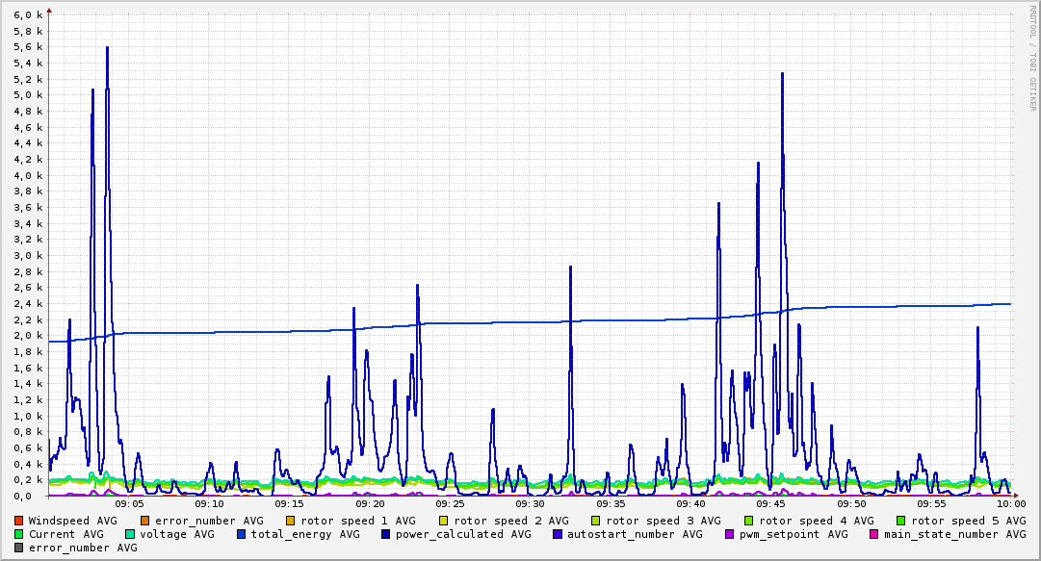Click the rotor speed 5 AVG swatch
The image size is (1041, 561).
pyautogui.click(x=901, y=522)
